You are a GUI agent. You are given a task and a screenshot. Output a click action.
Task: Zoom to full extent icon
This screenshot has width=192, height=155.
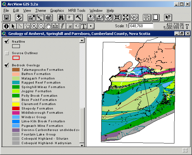tap(91, 18)
